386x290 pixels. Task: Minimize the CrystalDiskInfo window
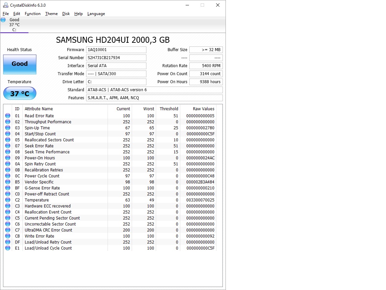coord(187,5)
